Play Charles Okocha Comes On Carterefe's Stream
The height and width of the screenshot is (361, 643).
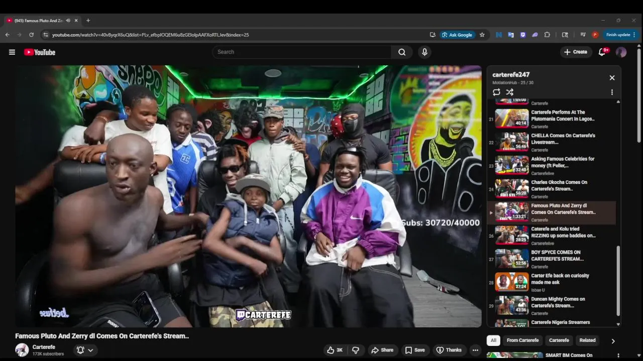(x=551, y=189)
